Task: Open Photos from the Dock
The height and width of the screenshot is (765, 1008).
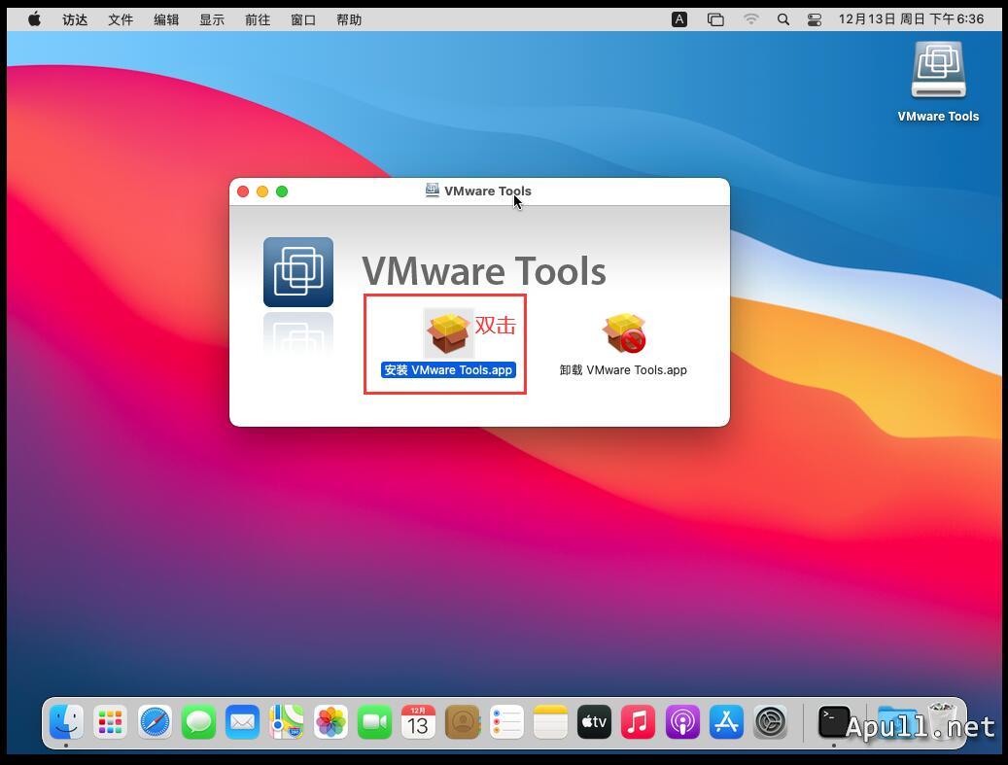Action: coord(330,722)
